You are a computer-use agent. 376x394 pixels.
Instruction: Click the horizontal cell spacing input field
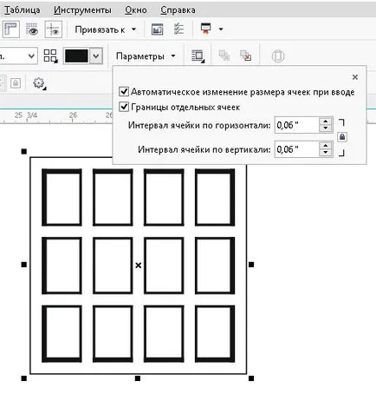tap(296, 125)
